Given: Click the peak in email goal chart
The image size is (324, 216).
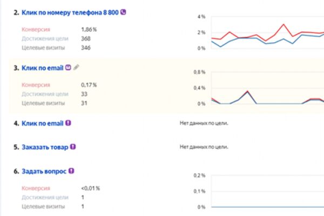Looking at the screenshot, I should (247, 91).
